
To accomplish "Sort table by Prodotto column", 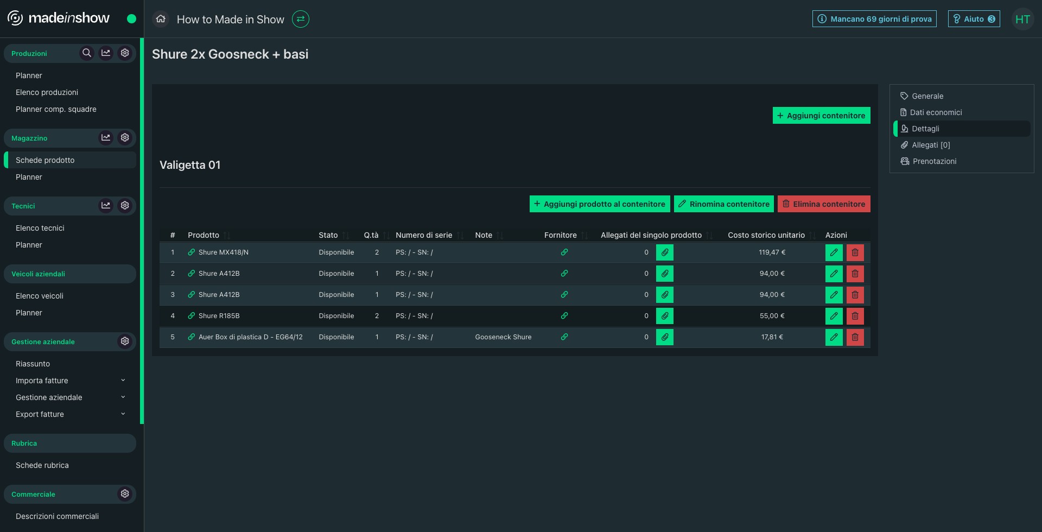I will [209, 235].
